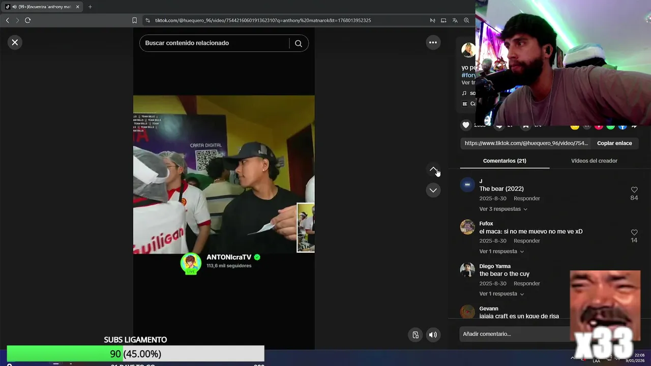
Task: Click the browser back arrow
Action: coord(7,20)
